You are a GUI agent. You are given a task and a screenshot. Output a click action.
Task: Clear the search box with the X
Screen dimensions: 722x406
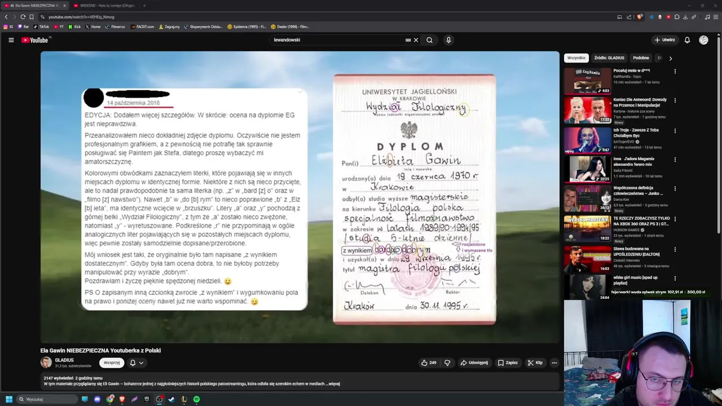coord(416,40)
